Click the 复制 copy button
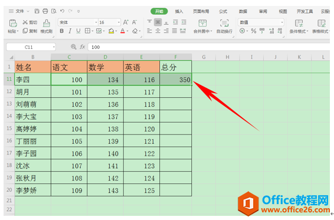This screenshot has width=334, height=220. click(30, 31)
